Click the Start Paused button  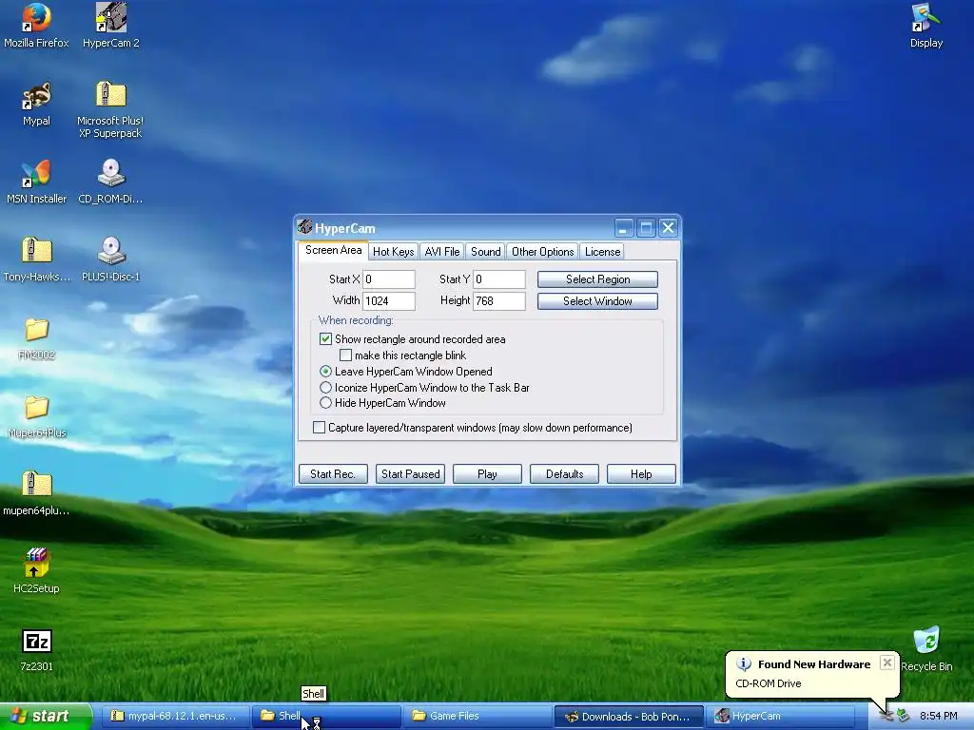(410, 473)
